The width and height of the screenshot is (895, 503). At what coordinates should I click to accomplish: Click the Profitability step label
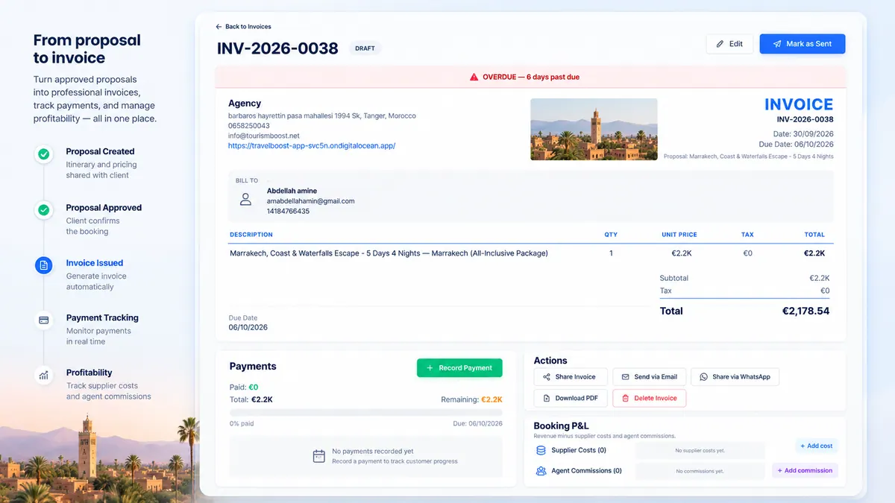click(89, 373)
